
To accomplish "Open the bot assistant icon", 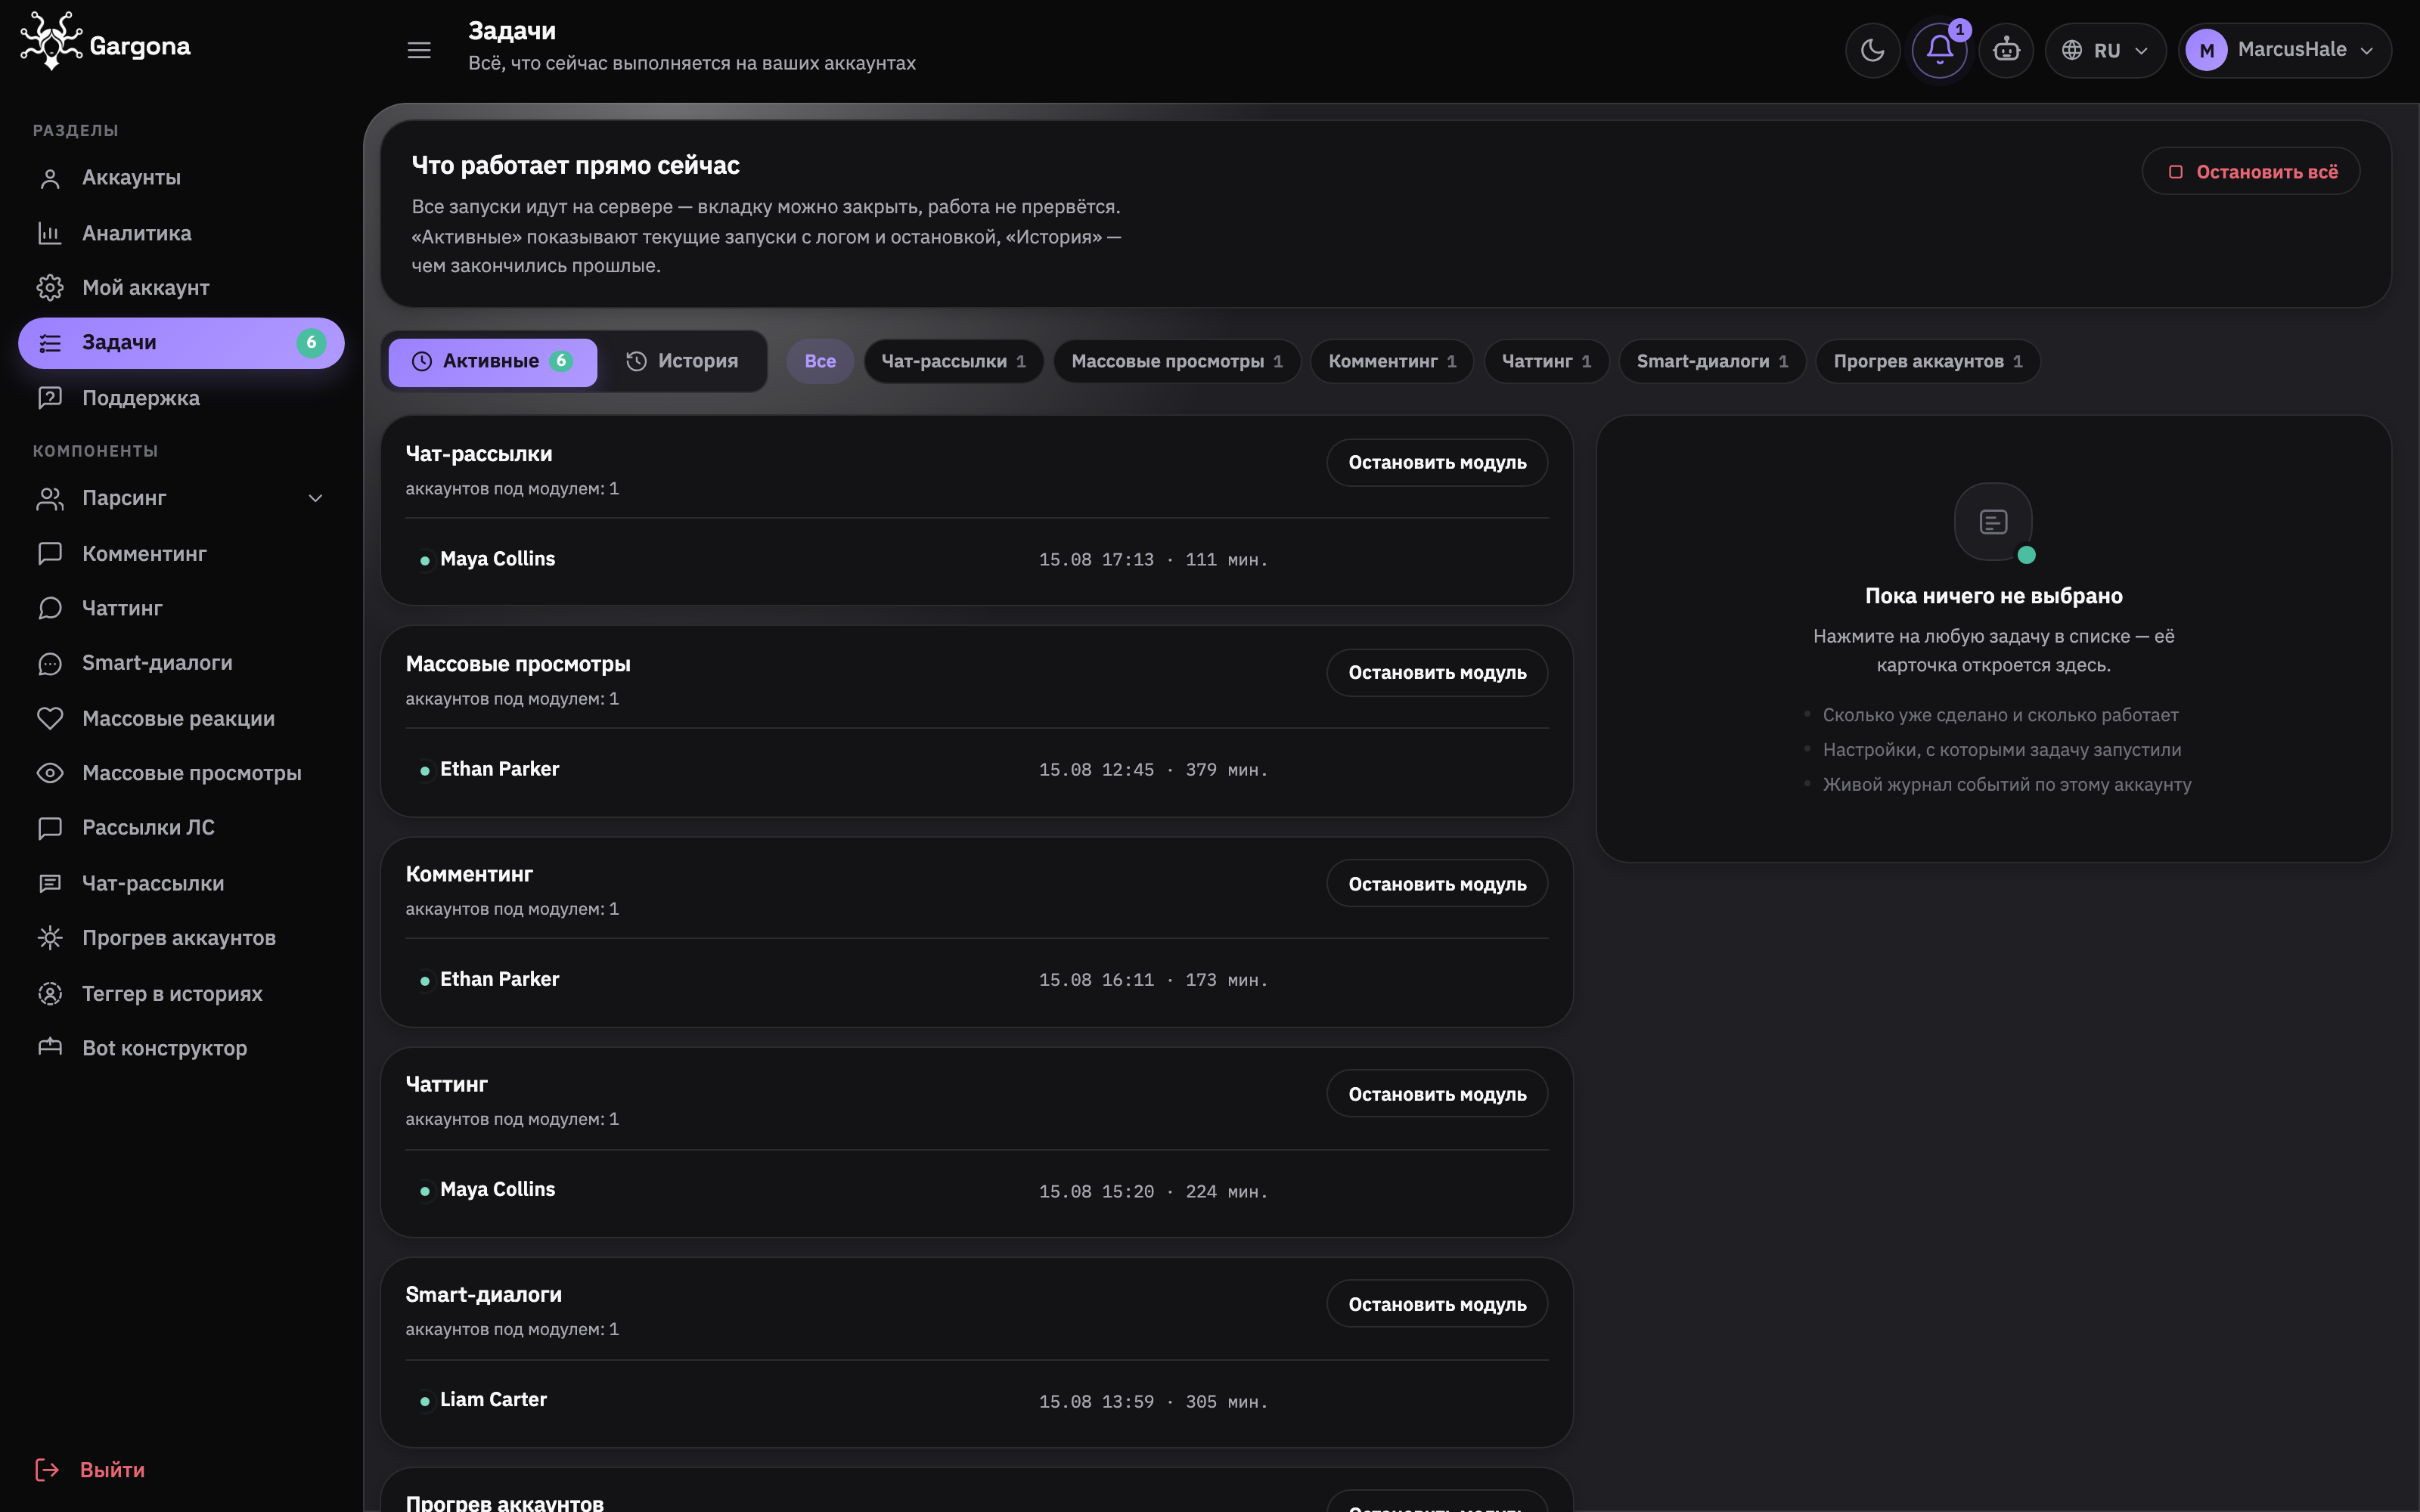I will [x=2006, y=50].
